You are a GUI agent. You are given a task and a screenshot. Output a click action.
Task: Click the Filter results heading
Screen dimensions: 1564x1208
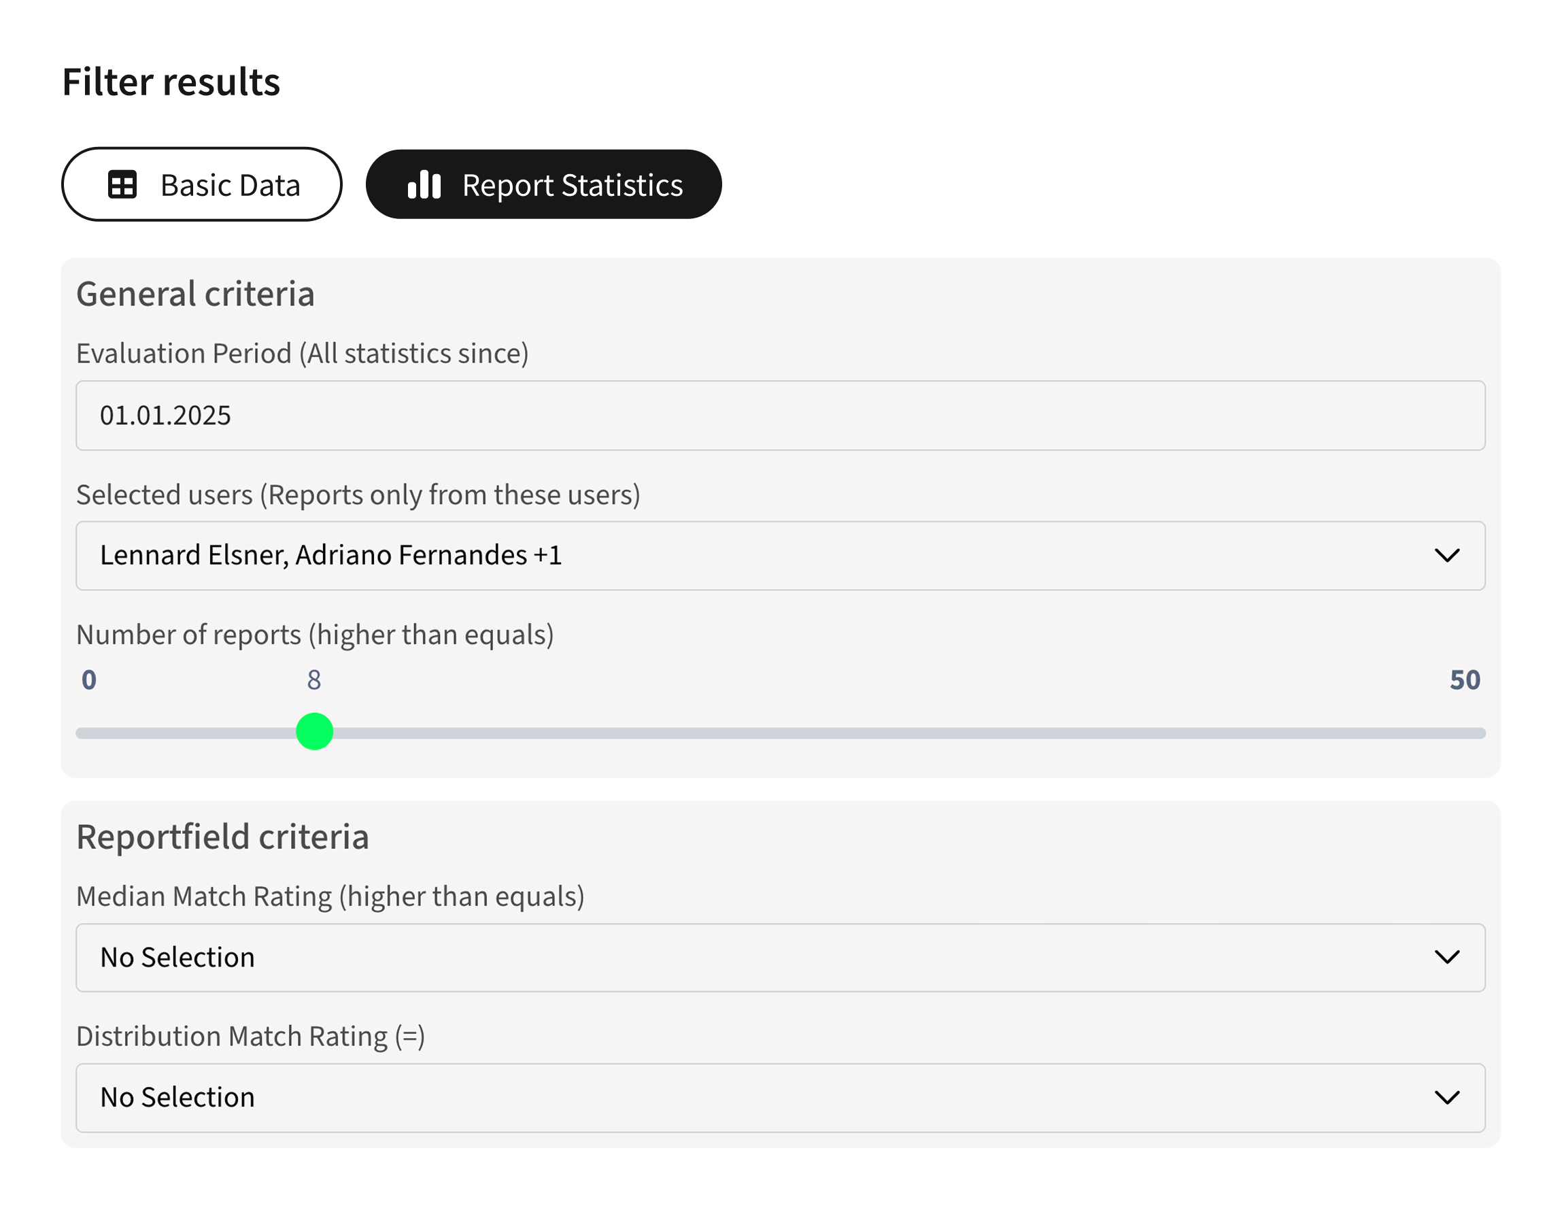tap(171, 82)
